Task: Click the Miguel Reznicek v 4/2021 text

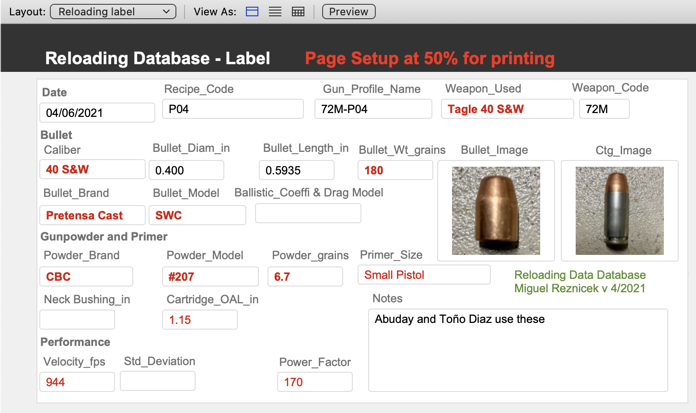Action: pyautogui.click(x=580, y=288)
